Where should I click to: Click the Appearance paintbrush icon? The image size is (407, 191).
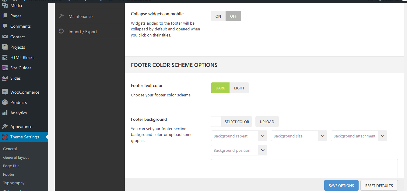click(x=5, y=127)
